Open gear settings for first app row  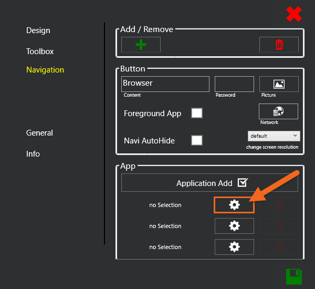[234, 205]
